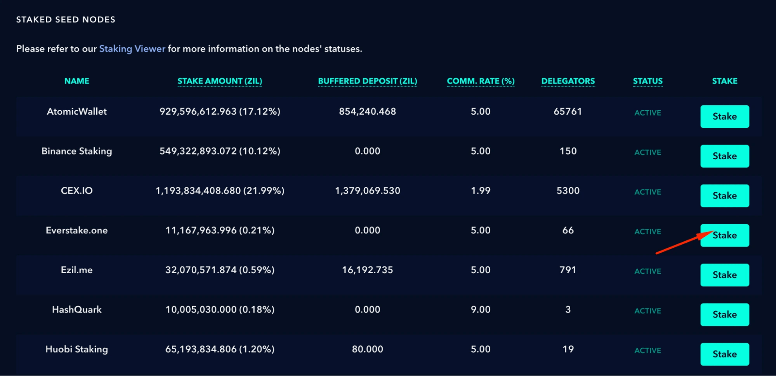
Task: Click the Stake button for HashQuark
Action: pyautogui.click(x=724, y=314)
